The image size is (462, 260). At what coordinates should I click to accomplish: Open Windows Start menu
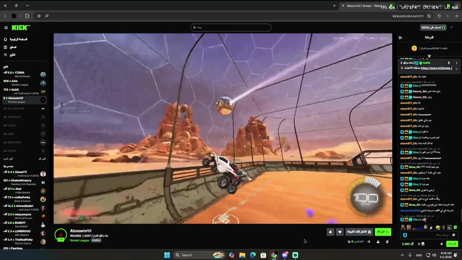tap(167, 255)
